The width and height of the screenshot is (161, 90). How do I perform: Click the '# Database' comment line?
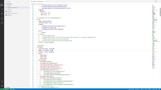tap(40, 45)
